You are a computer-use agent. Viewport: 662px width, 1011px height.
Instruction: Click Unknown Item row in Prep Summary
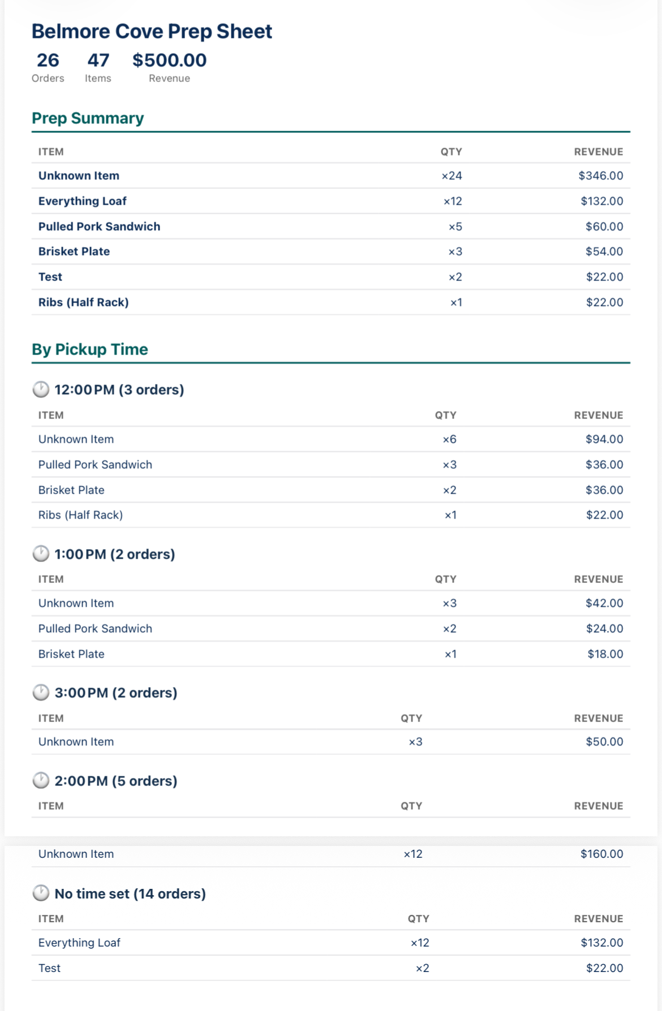79,176
